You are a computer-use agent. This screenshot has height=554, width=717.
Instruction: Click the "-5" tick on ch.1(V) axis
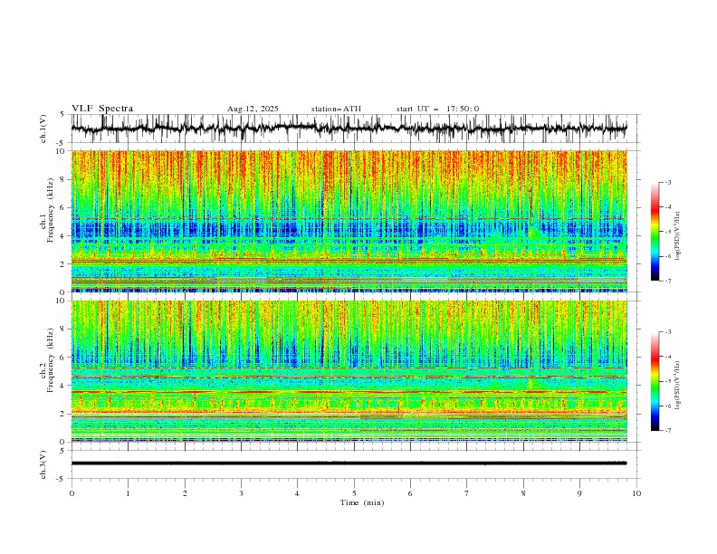click(x=62, y=143)
